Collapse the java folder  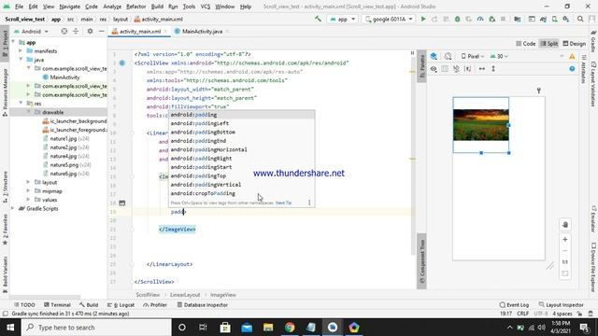pyautogui.click(x=21, y=60)
